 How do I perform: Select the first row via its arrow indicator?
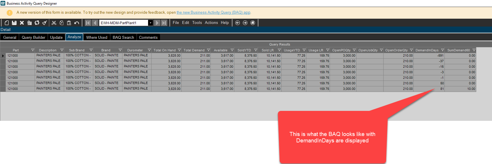click(x=3, y=56)
